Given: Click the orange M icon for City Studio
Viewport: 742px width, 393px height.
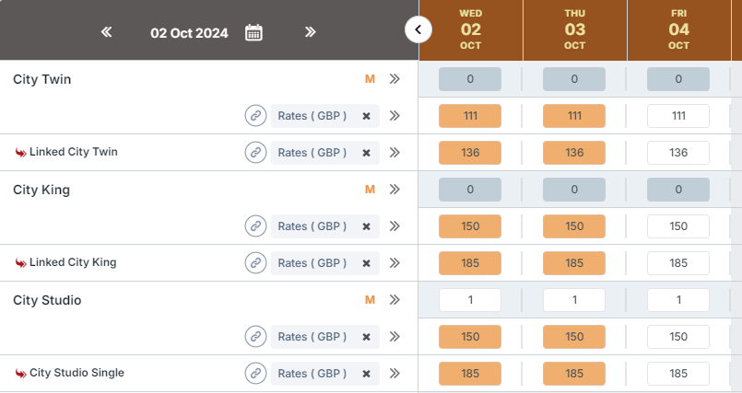Looking at the screenshot, I should point(371,300).
